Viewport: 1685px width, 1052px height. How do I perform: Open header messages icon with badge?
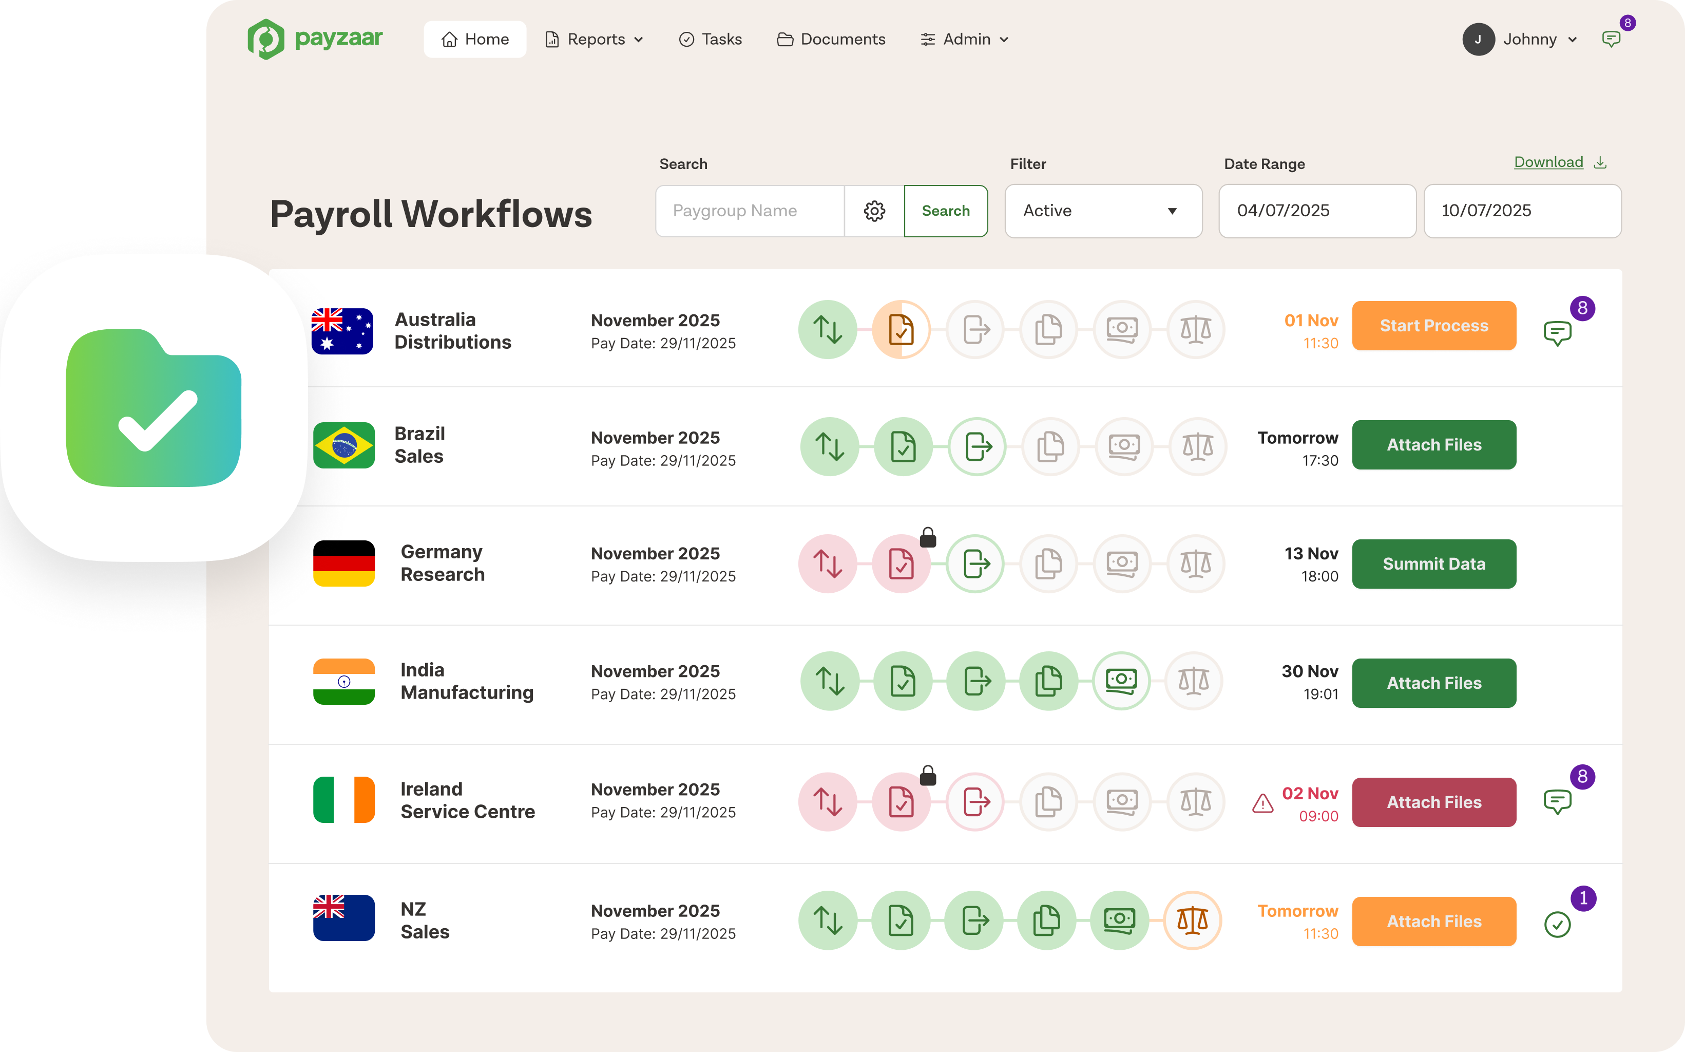pyautogui.click(x=1611, y=39)
